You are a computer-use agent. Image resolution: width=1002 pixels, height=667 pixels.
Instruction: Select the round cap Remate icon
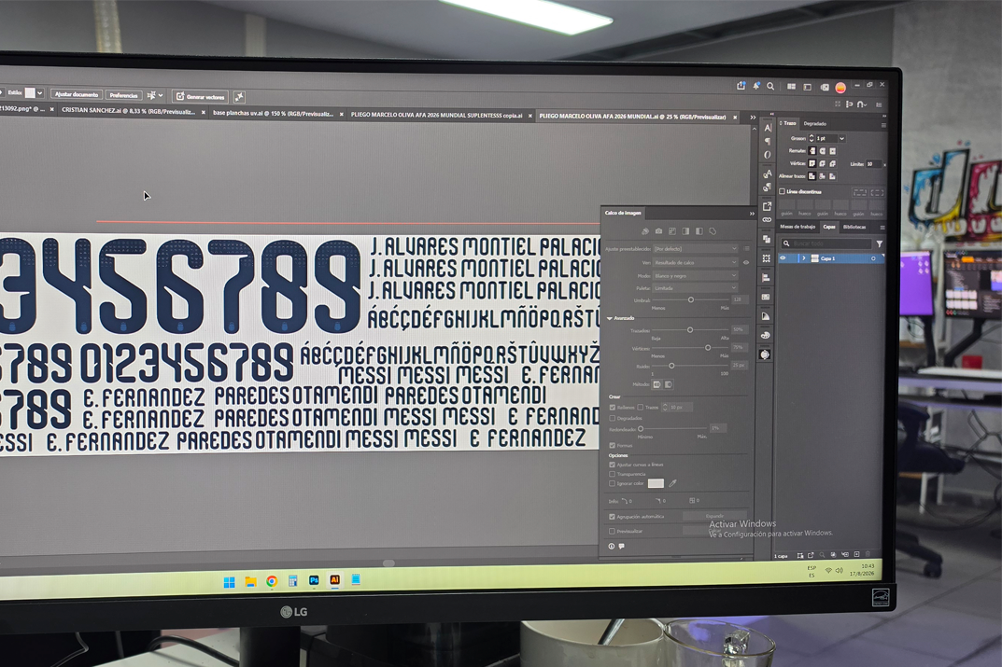823,151
